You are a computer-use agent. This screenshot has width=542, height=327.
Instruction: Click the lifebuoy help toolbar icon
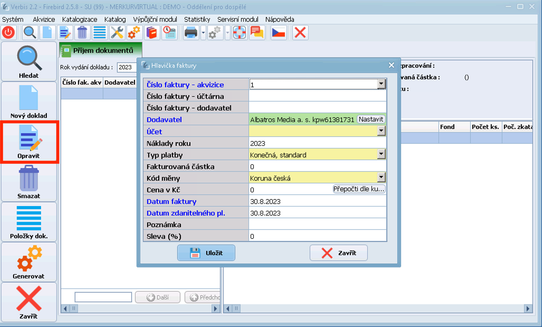(x=239, y=33)
